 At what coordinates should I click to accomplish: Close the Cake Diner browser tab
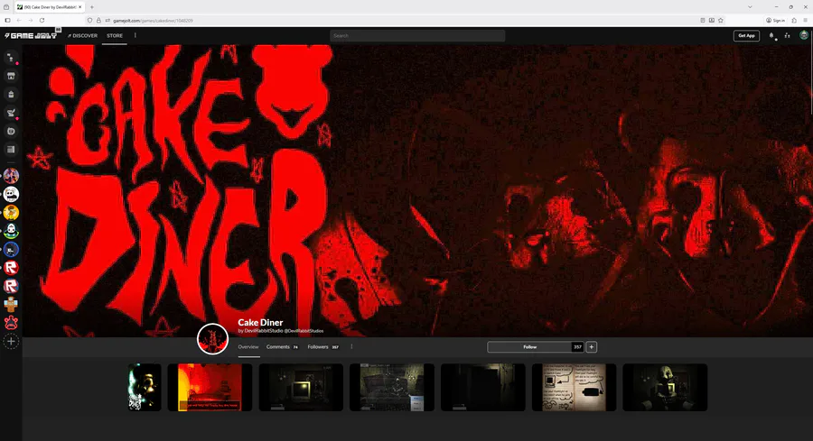79,6
